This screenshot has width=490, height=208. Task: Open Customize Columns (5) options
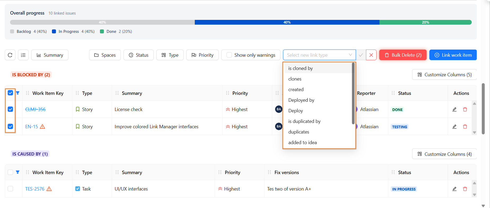pyautogui.click(x=444, y=75)
